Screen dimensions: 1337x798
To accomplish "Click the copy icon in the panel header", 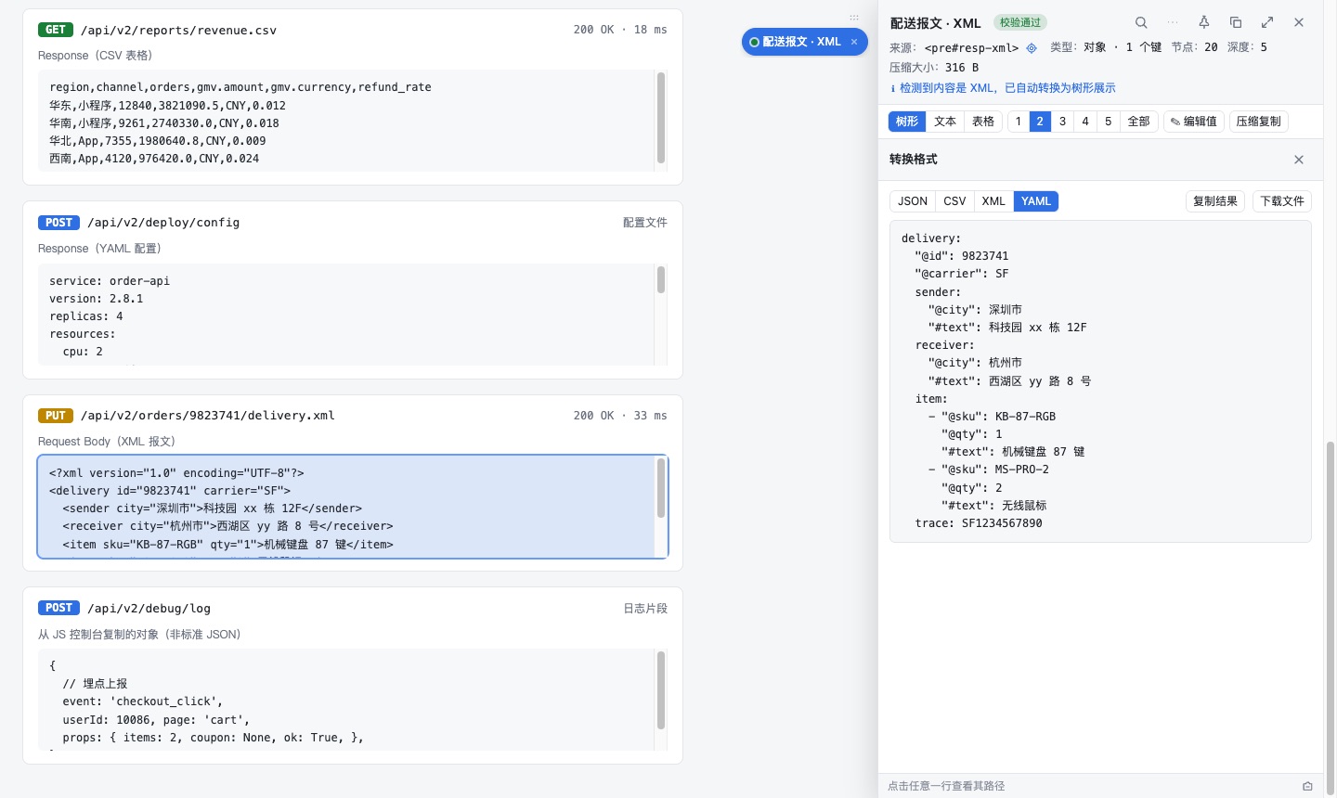I will (1236, 22).
